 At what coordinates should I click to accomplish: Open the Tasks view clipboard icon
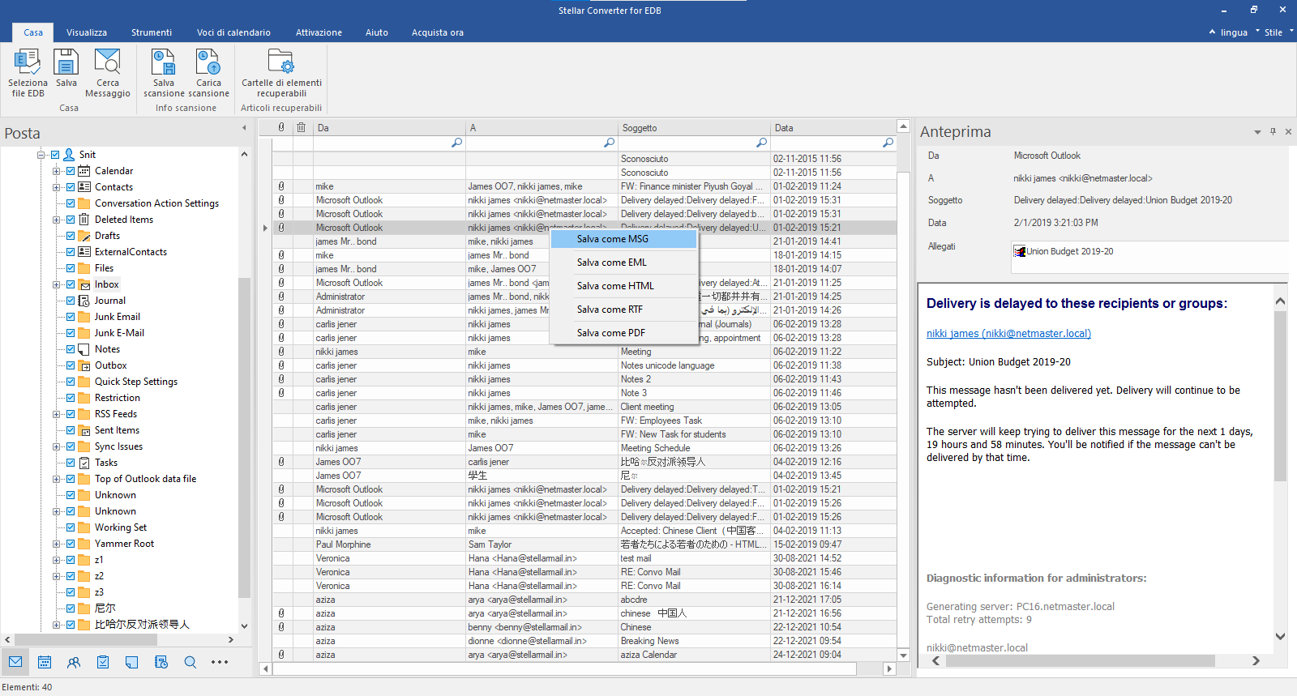point(103,662)
